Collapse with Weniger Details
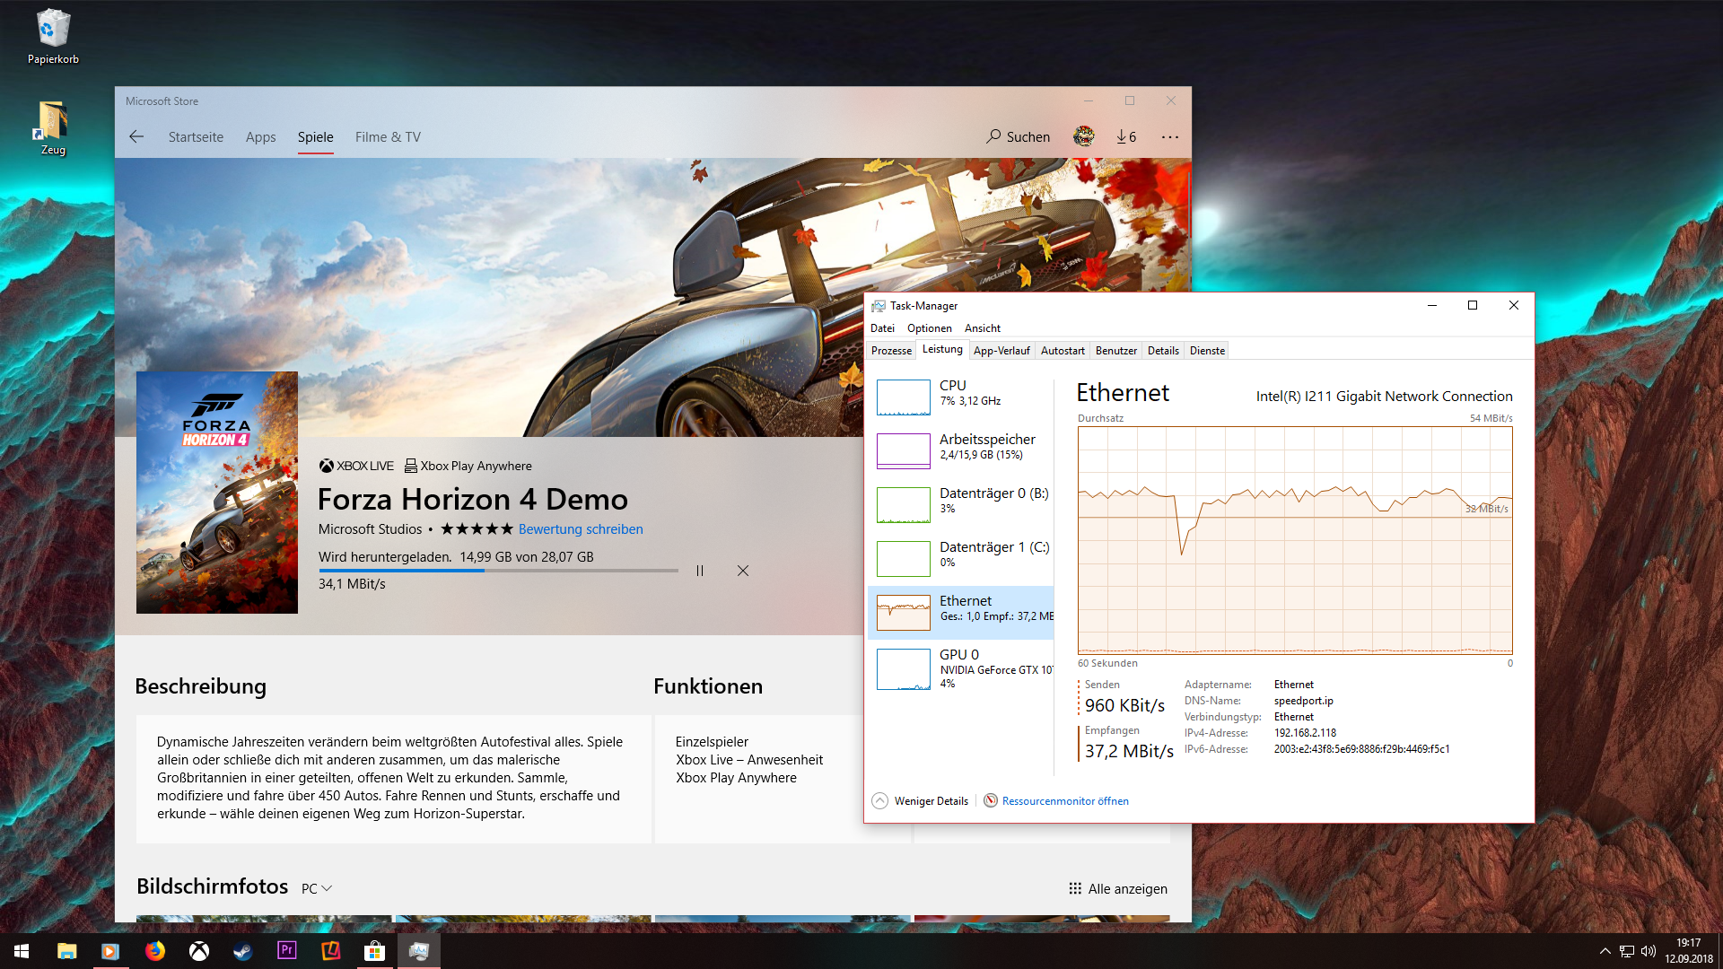This screenshot has width=1723, height=969. (x=921, y=801)
